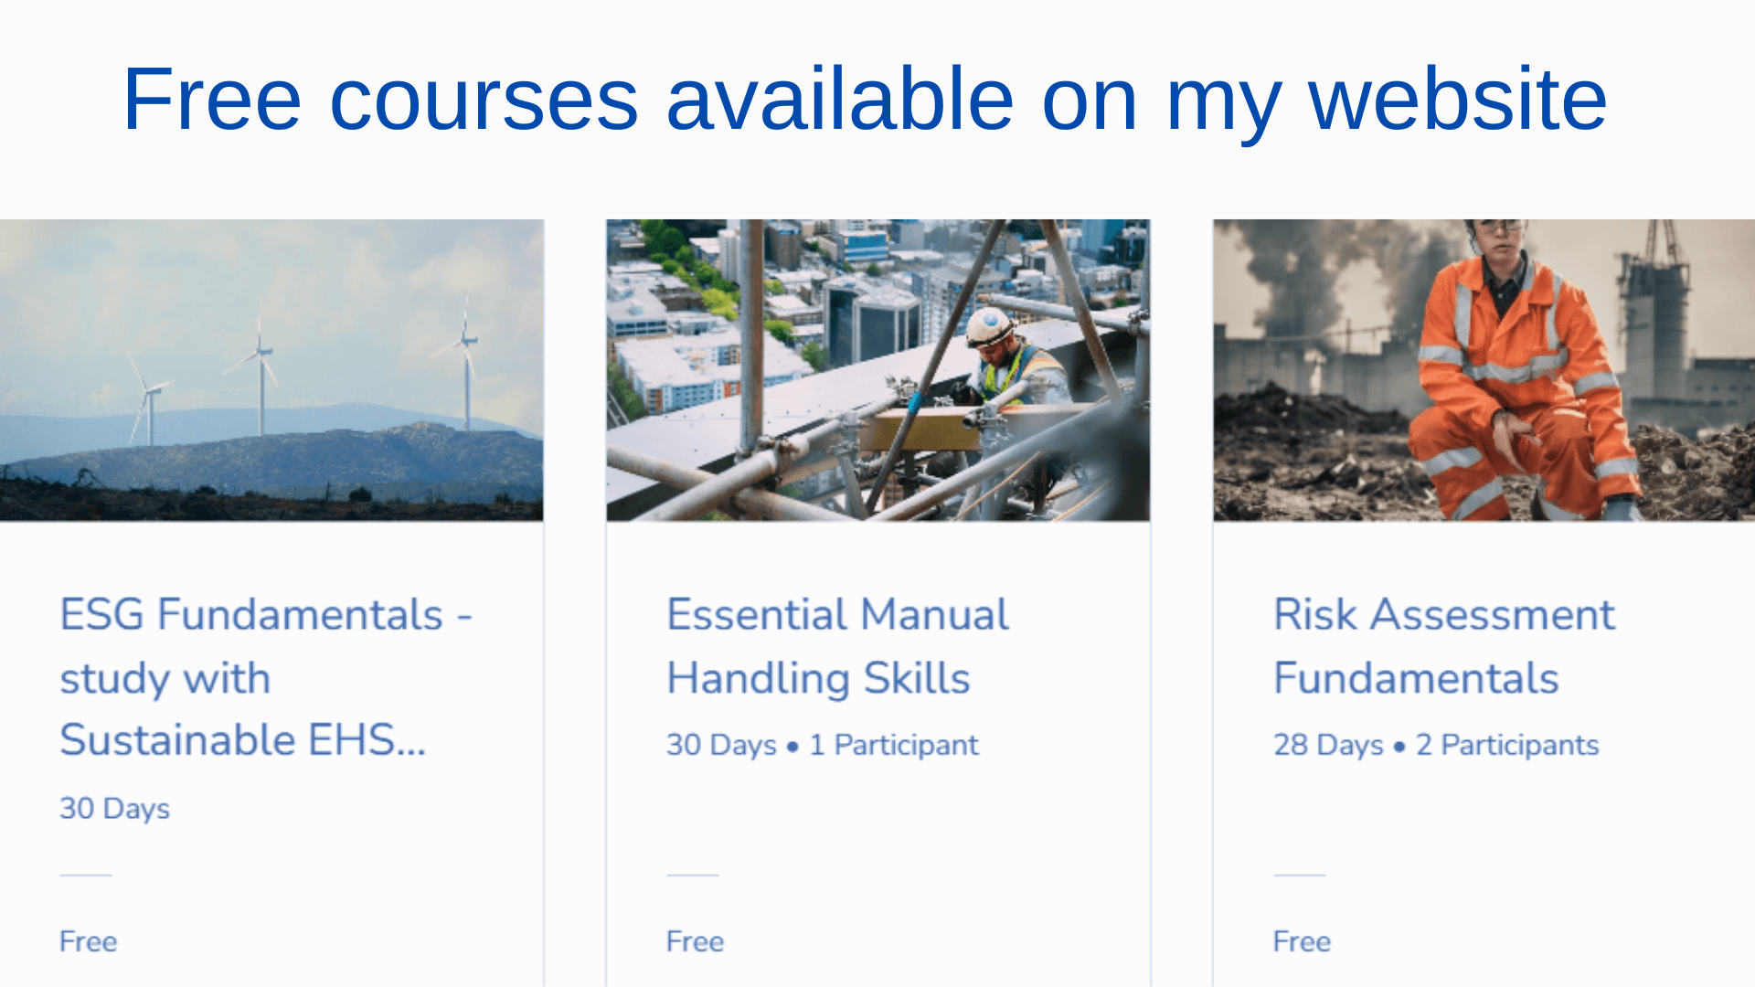Open Risk Assessment Fundamentals course
The width and height of the screenshot is (1755, 987).
tap(1444, 645)
